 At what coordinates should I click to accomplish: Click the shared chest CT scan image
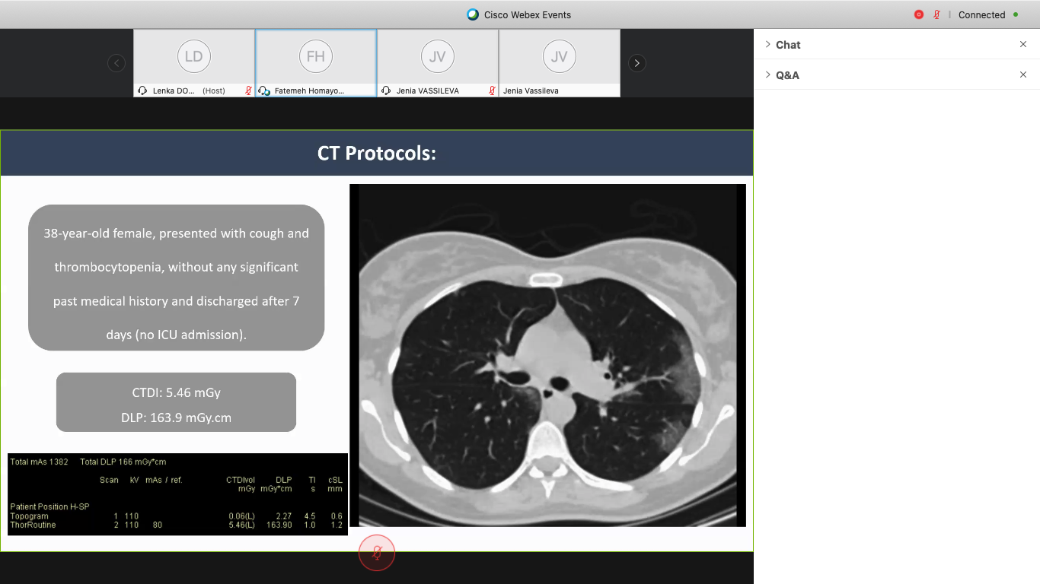click(547, 355)
